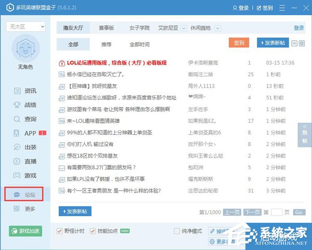Open the 资讯 news sidebar item
This screenshot has height=250, width=312.
coord(25,91)
